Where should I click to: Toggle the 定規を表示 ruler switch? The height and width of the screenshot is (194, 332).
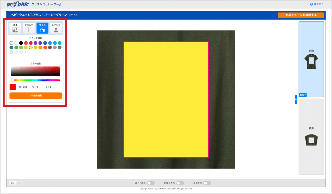point(180,183)
